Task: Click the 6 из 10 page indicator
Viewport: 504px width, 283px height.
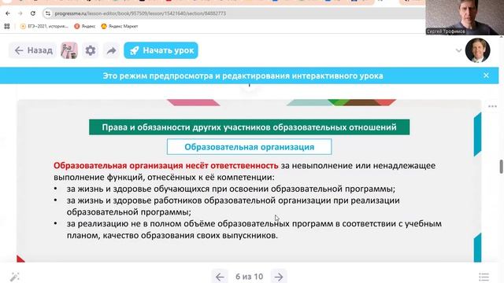Action: point(249,277)
